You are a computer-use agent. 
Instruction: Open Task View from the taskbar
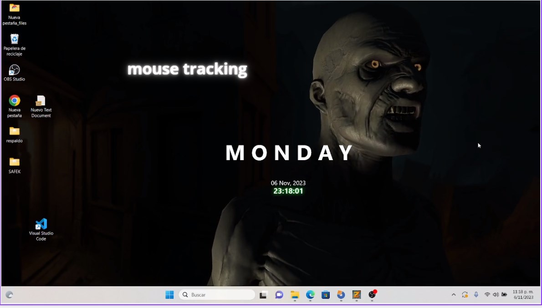click(x=263, y=295)
